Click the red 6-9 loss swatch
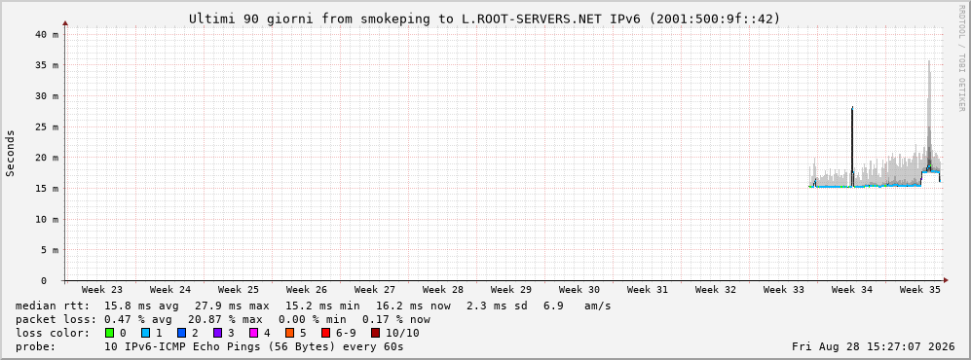Image resolution: width=971 pixels, height=360 pixels. pos(325,333)
